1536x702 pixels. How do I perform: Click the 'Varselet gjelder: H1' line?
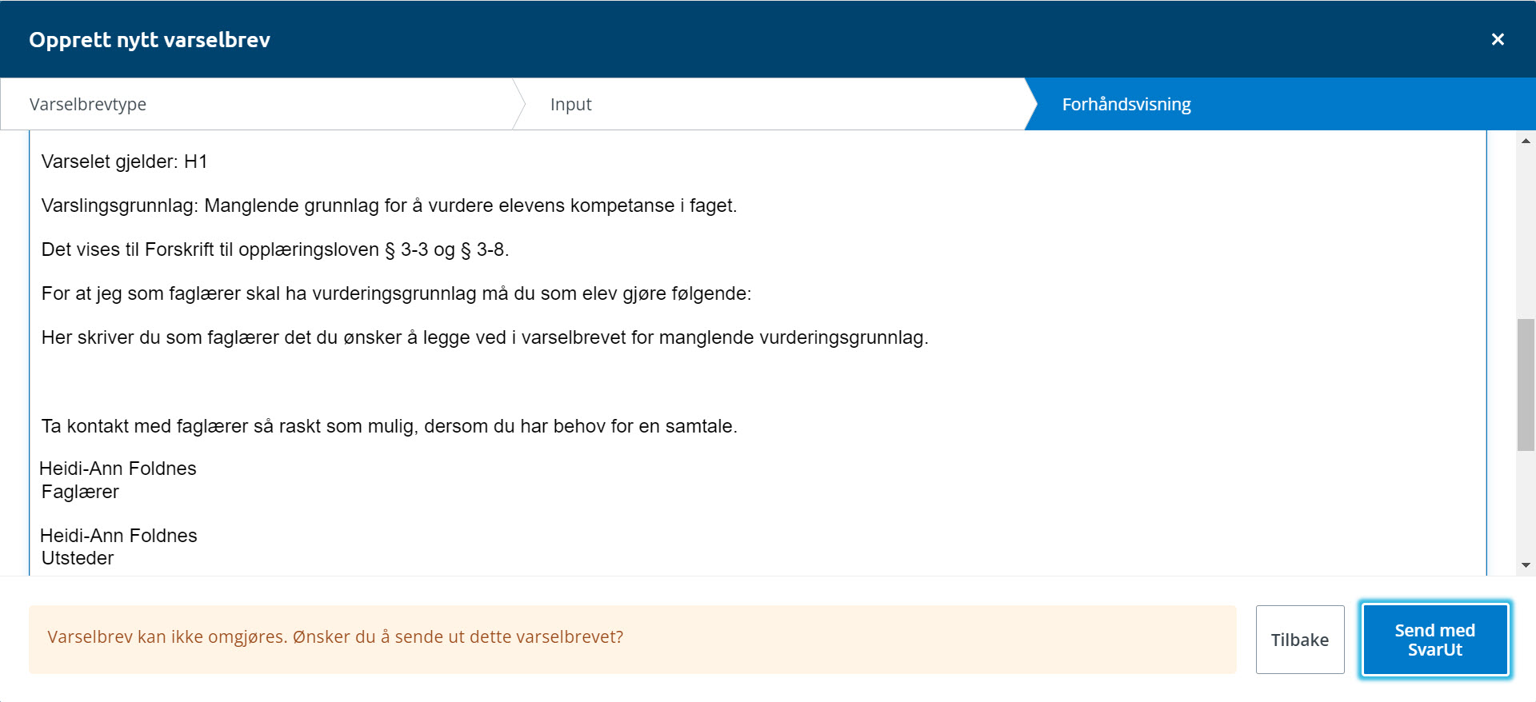(124, 162)
